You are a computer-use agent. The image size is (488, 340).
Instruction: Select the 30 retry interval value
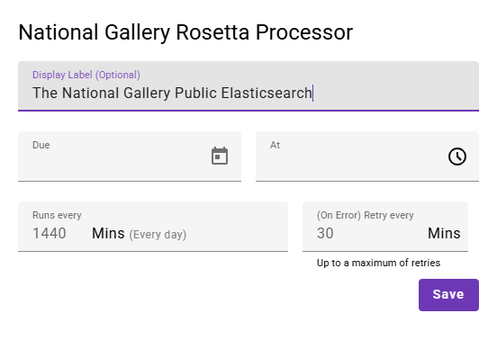(325, 233)
